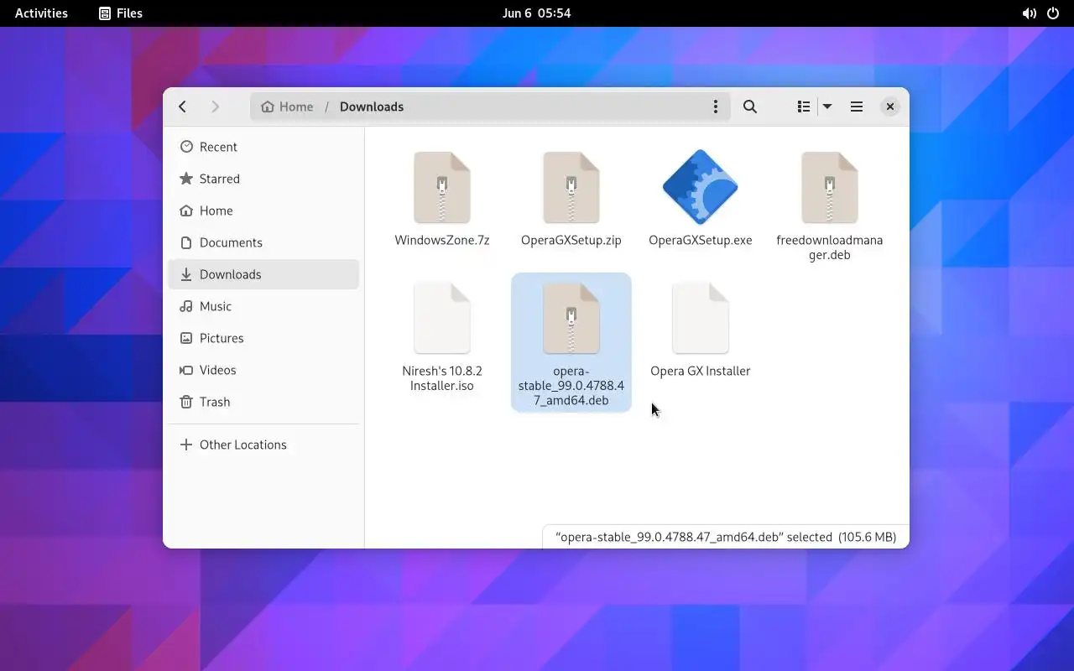The height and width of the screenshot is (671, 1074).
Task: Click the Downloads breadcrumb in path bar
Action: click(x=372, y=107)
